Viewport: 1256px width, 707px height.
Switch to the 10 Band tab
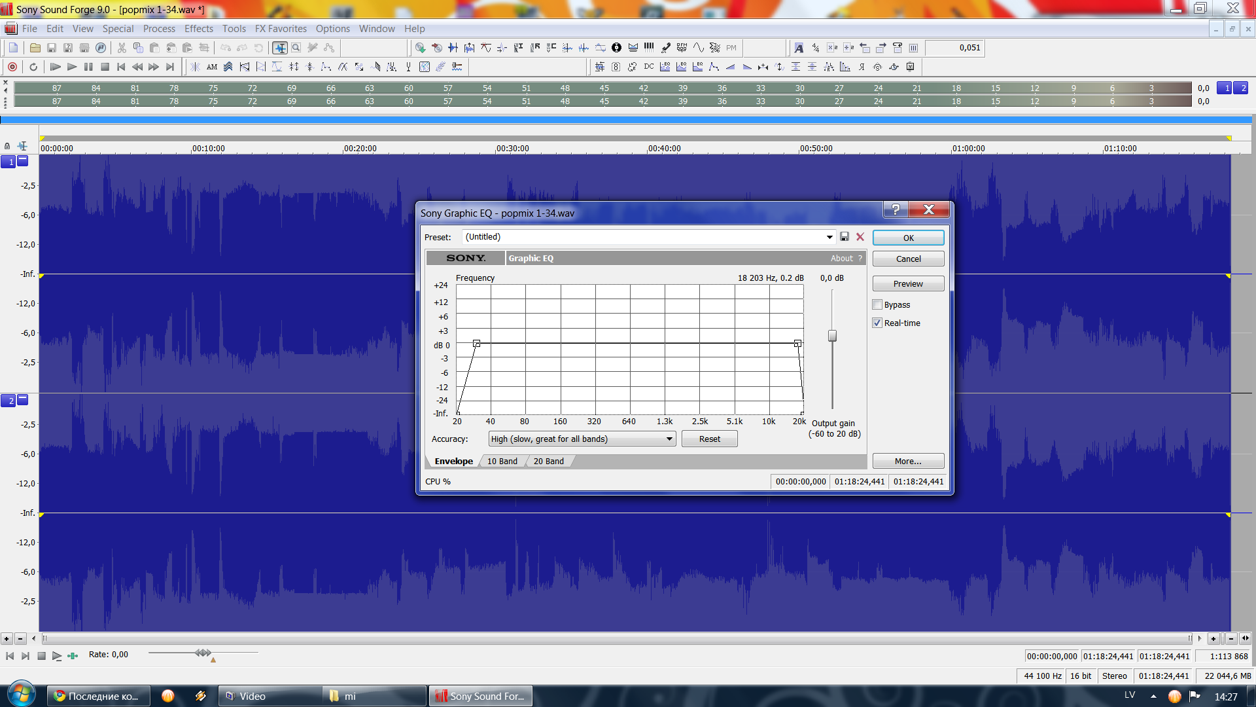pos(502,461)
